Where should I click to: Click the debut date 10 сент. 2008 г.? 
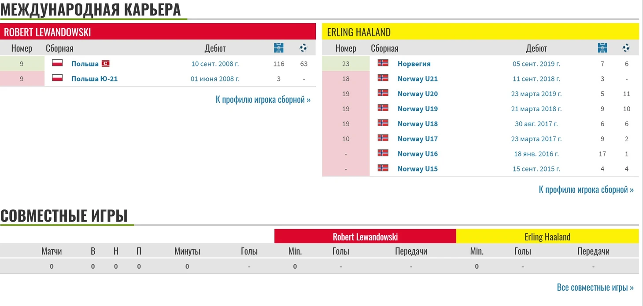point(215,64)
